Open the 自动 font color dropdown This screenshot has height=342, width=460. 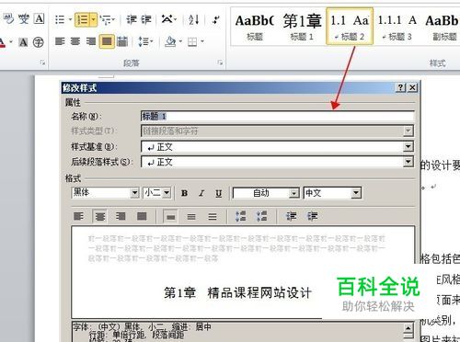point(294,193)
